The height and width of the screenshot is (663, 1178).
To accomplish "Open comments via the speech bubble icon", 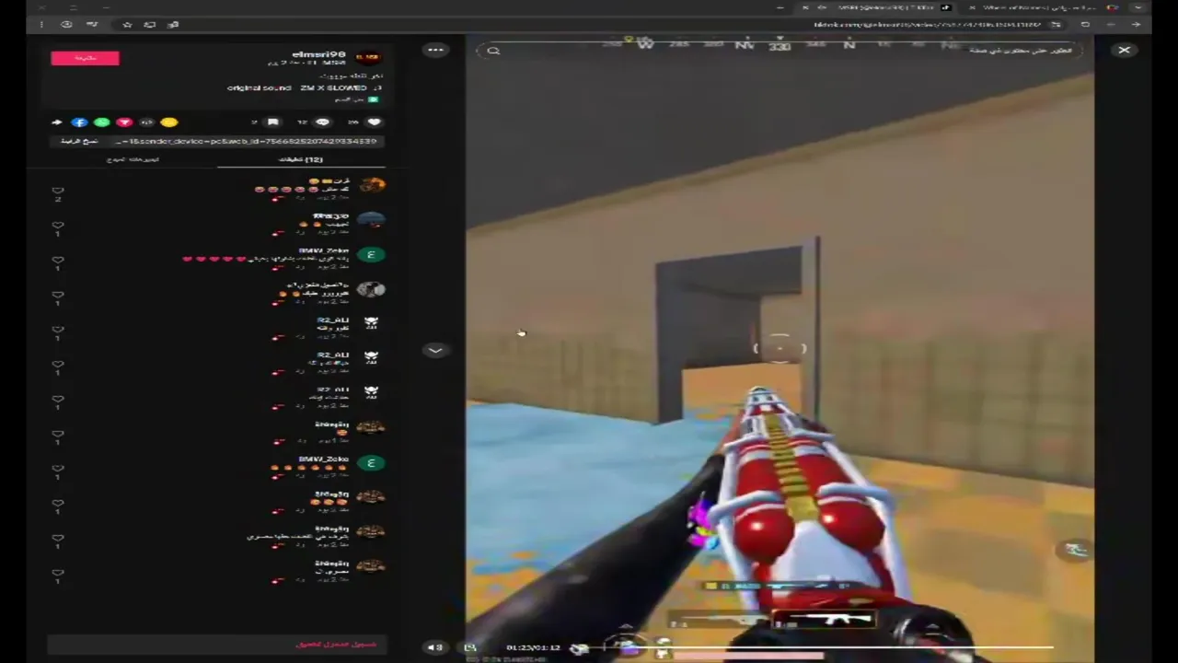I will coord(322,122).
